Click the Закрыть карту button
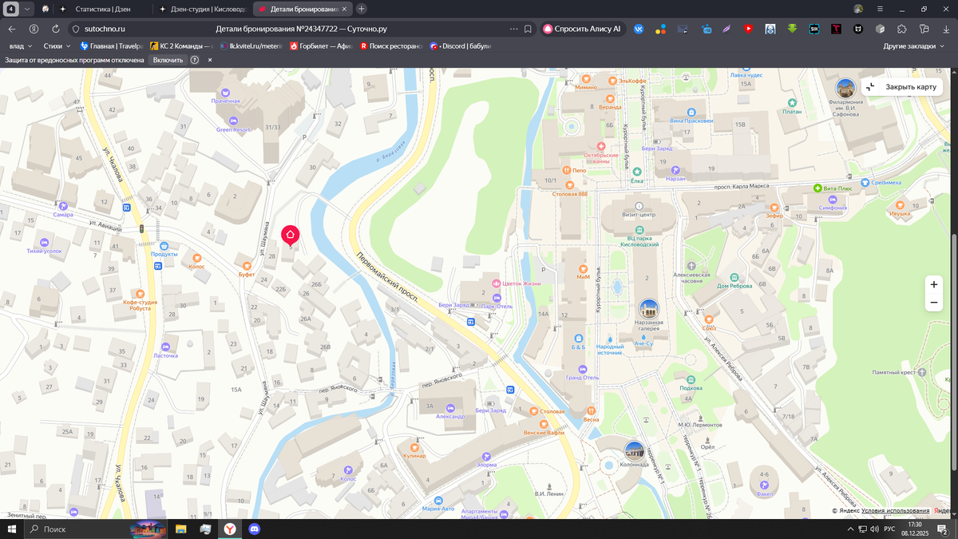 (x=902, y=86)
